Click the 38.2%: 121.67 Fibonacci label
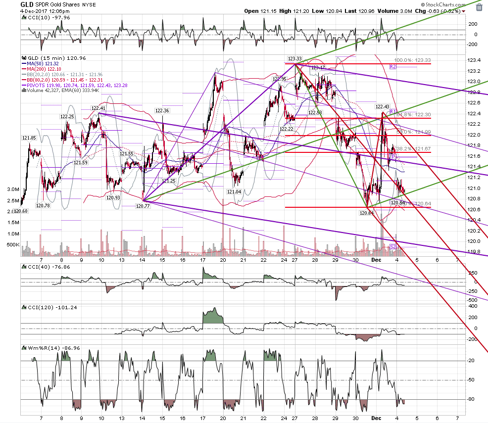Image resolution: width=488 pixels, height=423 pixels. point(414,149)
